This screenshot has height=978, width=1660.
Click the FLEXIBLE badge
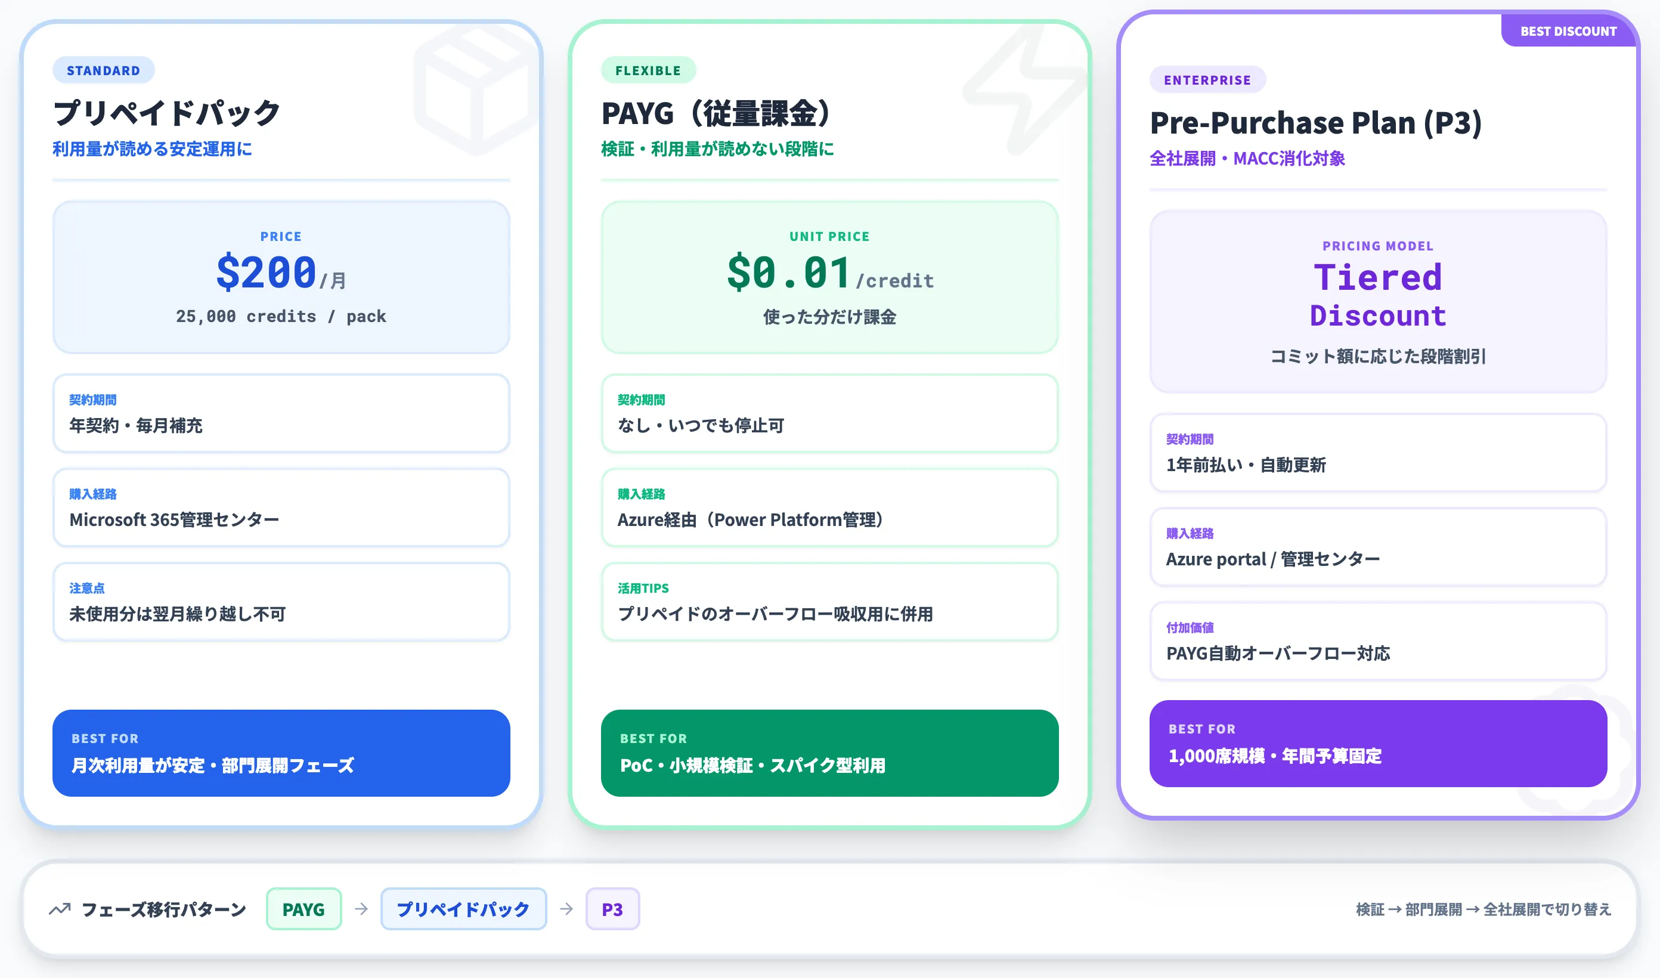coord(648,70)
